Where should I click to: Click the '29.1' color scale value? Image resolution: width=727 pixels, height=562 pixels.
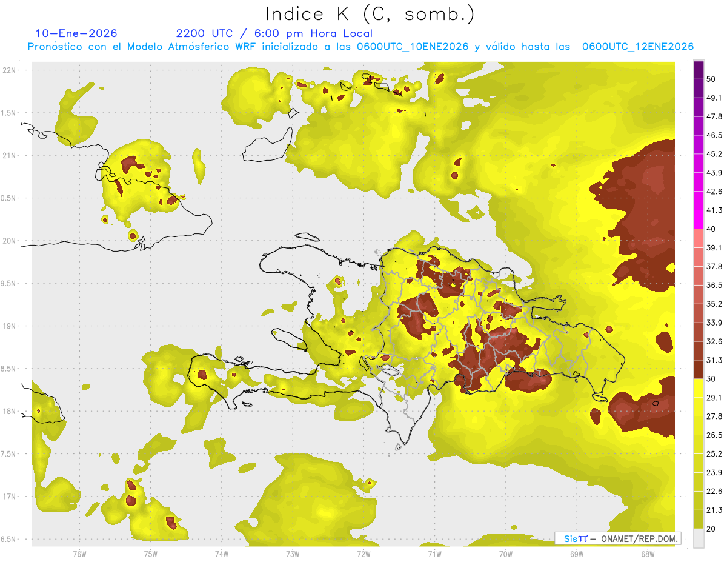coord(714,398)
